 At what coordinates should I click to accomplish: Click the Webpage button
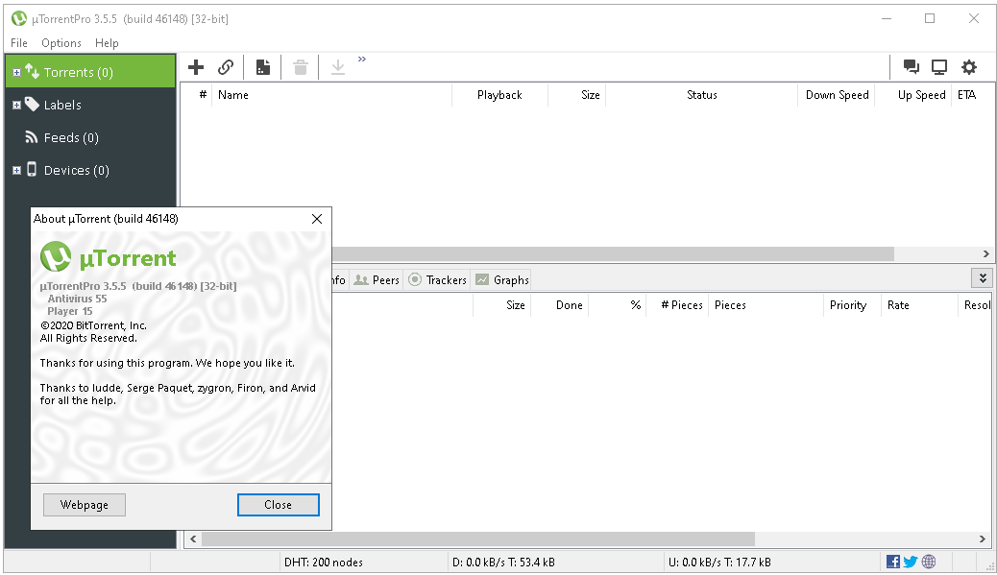click(x=84, y=505)
